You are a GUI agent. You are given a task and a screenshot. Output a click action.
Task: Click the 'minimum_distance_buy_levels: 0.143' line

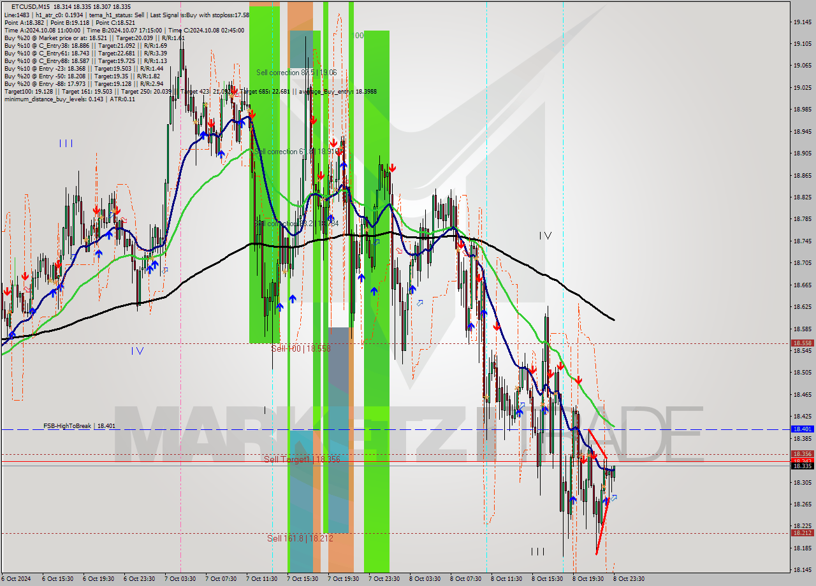pyautogui.click(x=69, y=99)
